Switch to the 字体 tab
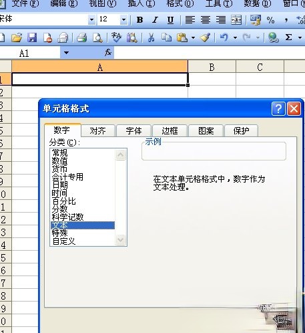 [x=133, y=131]
